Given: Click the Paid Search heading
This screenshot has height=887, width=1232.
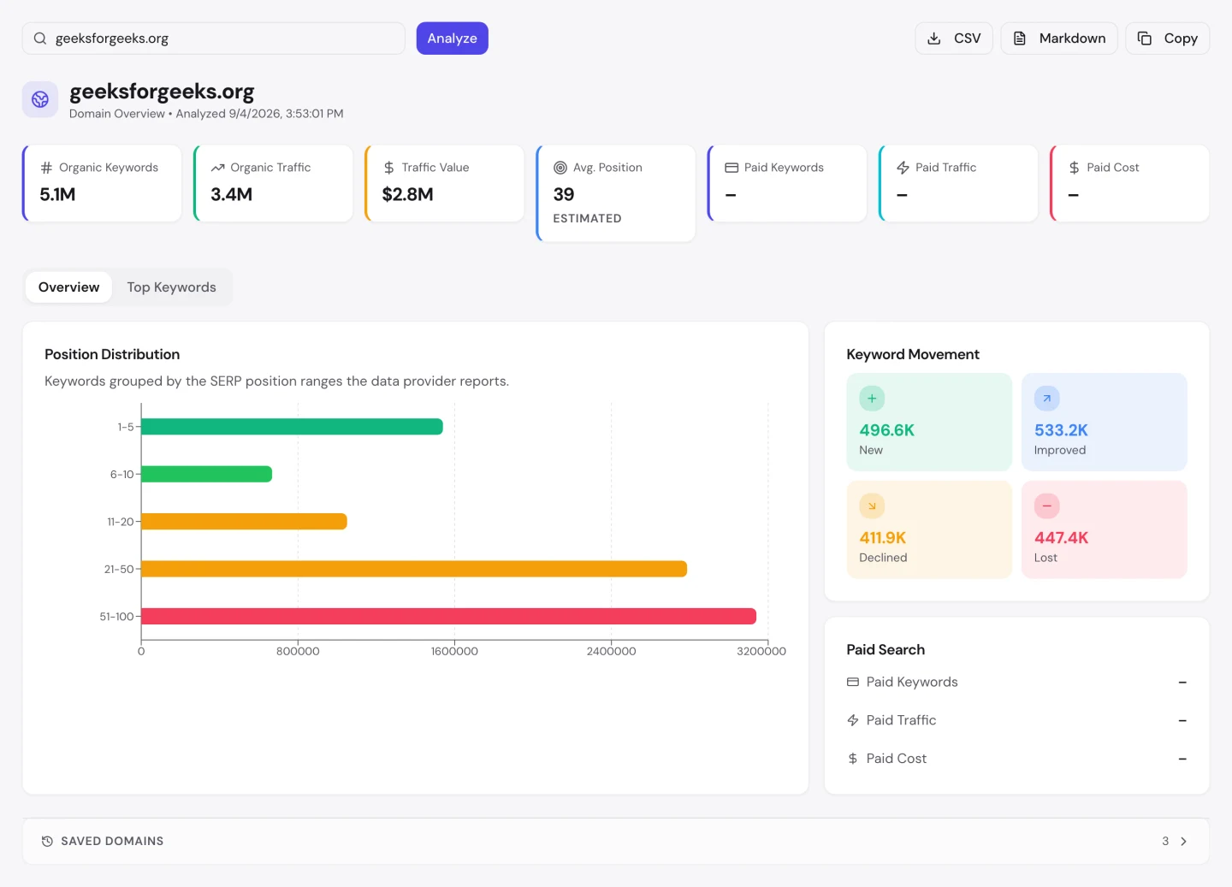Looking at the screenshot, I should click(885, 650).
